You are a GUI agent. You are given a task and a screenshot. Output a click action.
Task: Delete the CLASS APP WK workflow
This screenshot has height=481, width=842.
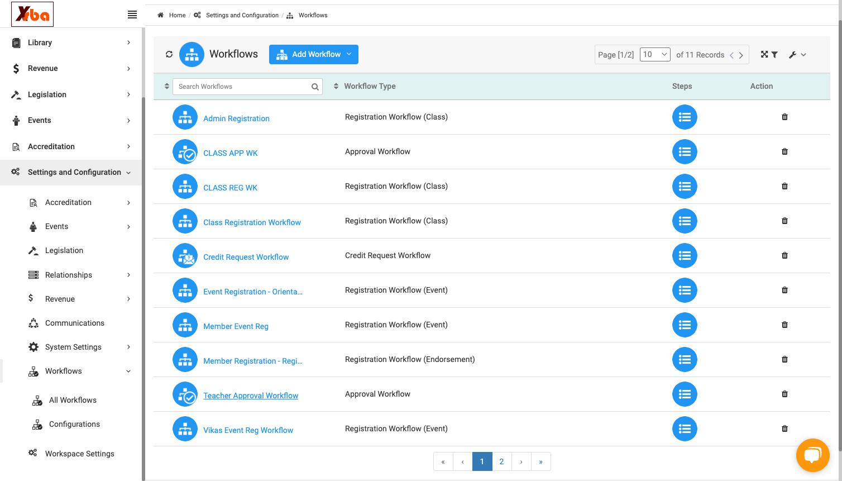[784, 151]
